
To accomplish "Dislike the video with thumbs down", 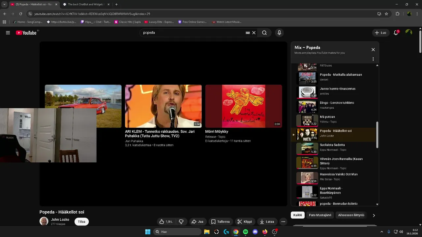I will (x=181, y=222).
